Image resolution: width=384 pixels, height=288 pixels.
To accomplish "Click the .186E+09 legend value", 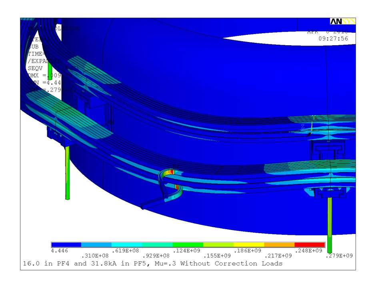I will (248, 250).
